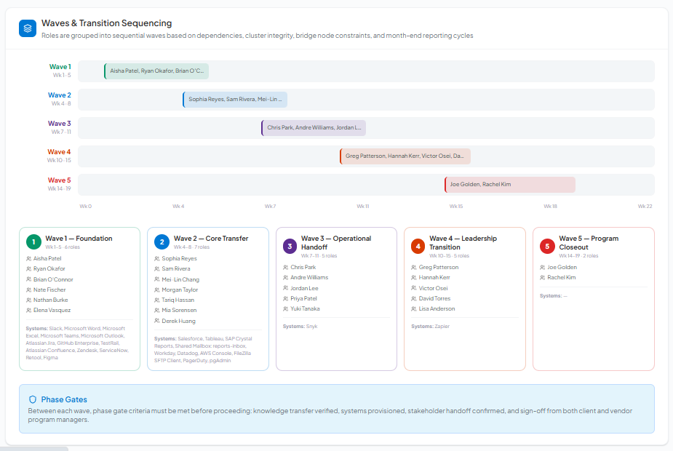Click the person icon next to Joe Golden
Screen dimensions: 673x451
(x=543, y=267)
